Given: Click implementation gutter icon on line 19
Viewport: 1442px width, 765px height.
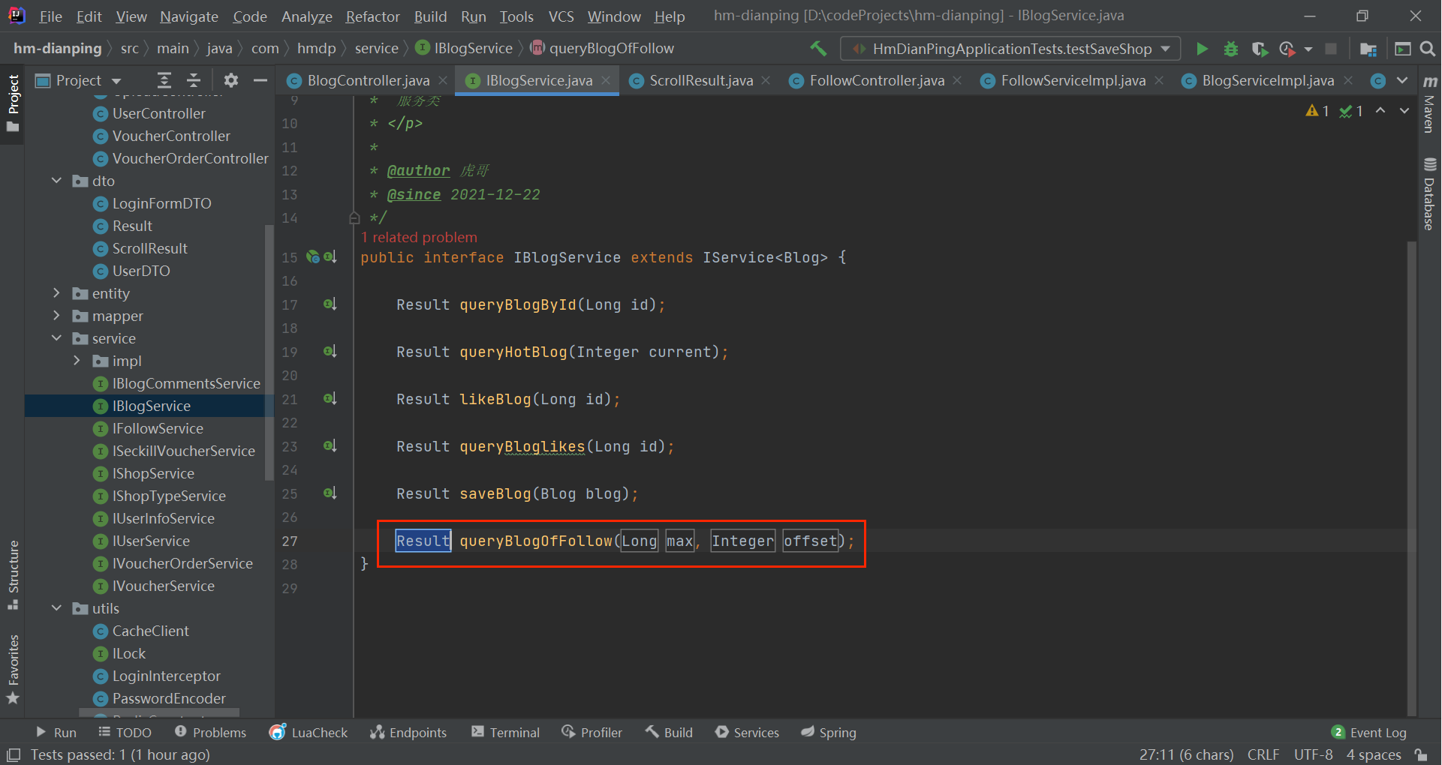Looking at the screenshot, I should [x=330, y=352].
